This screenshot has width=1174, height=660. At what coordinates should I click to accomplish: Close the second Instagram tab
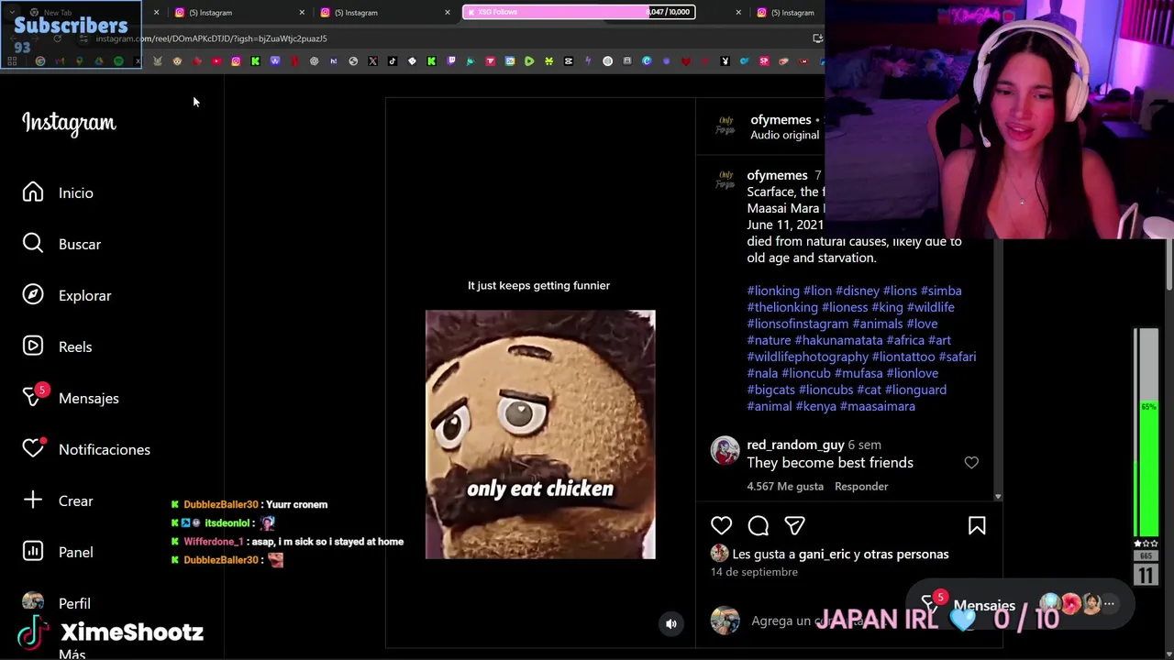302,12
